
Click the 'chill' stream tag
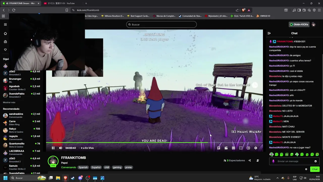[x=107, y=167]
